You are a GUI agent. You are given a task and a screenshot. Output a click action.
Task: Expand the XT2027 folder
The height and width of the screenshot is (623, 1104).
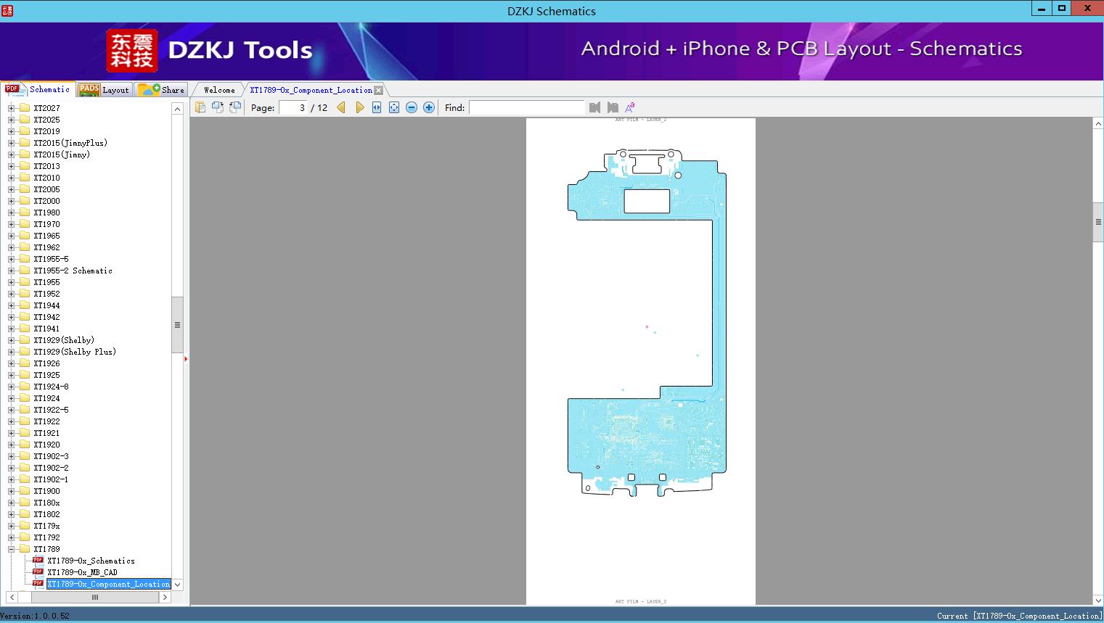point(11,108)
